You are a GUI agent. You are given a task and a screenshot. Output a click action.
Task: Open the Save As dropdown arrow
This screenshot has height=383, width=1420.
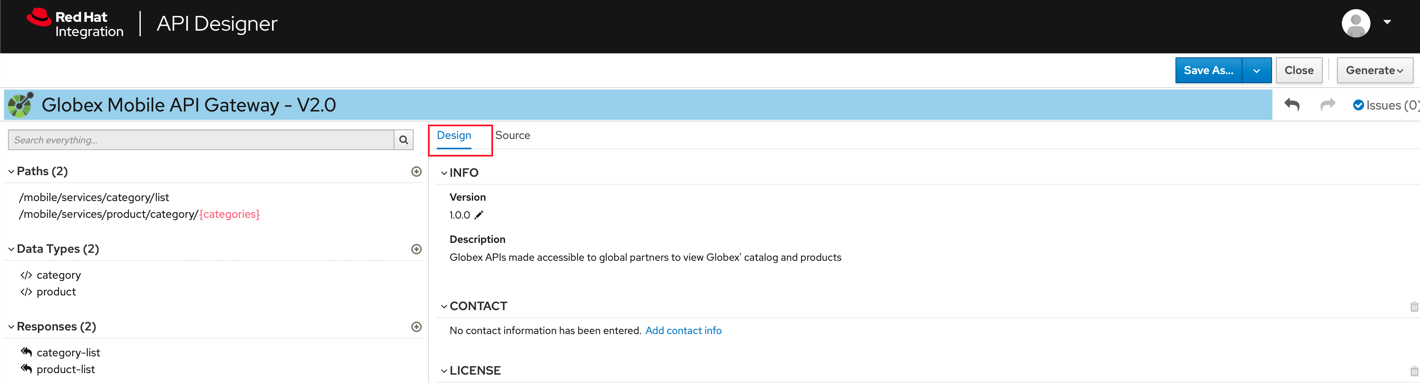pyautogui.click(x=1256, y=70)
